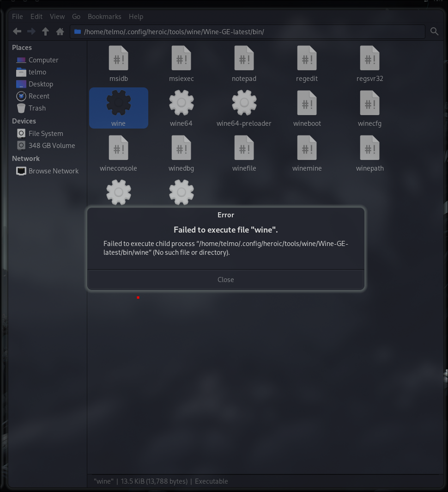Select gear icon below winedbg
The height and width of the screenshot is (492, 448).
[181, 192]
